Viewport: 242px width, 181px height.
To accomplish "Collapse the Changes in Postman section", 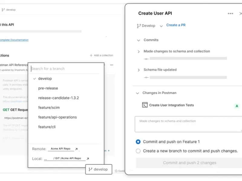I will coord(137,93).
